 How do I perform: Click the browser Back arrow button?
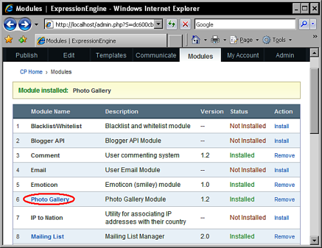[10, 24]
